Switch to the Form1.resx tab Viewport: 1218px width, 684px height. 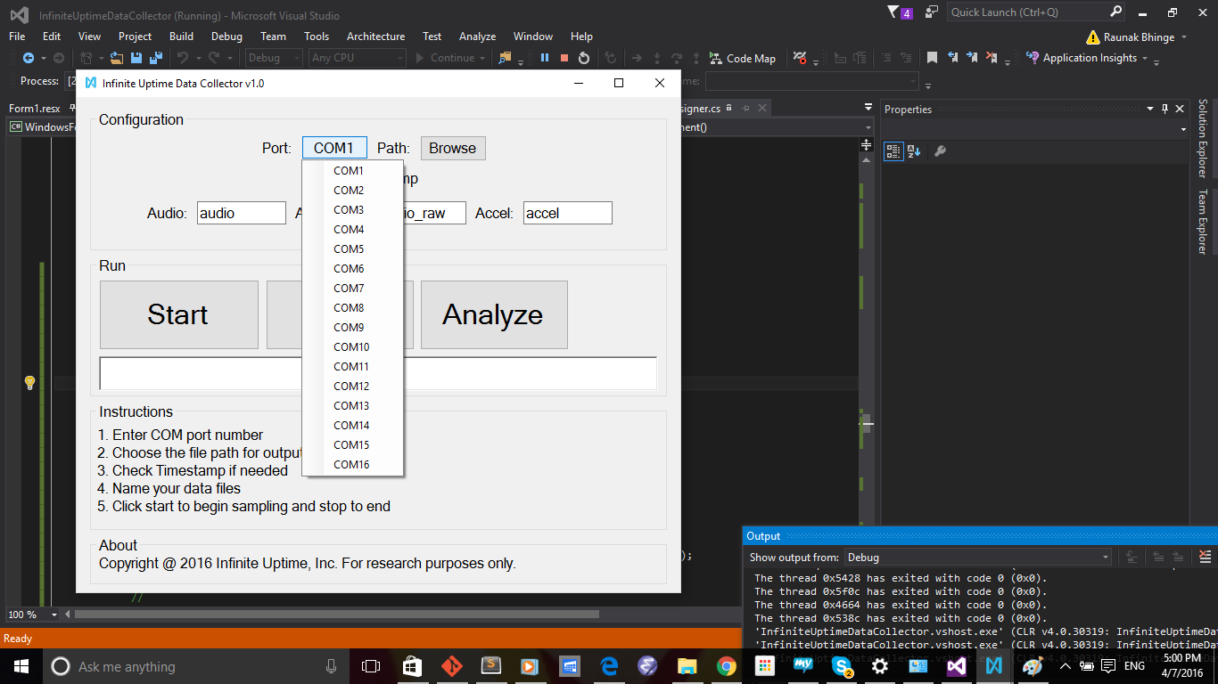[35, 109]
